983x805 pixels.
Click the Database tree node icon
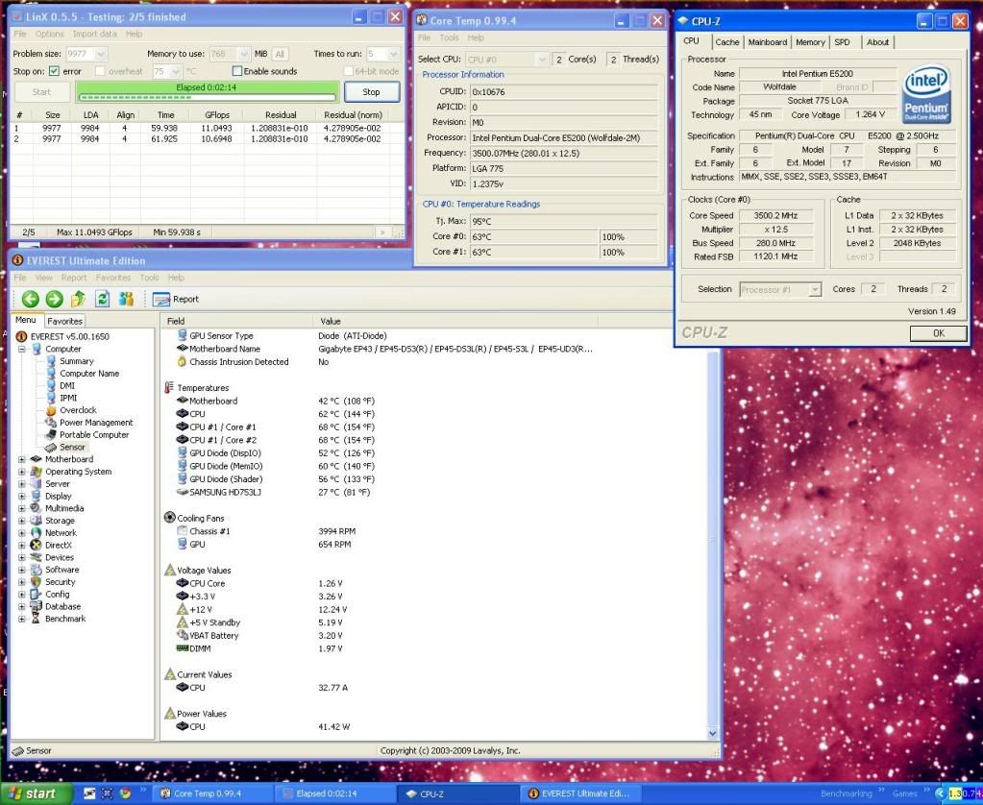[37, 606]
